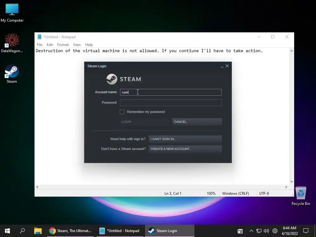Minimize the Steam Login dialog
Image resolution: width=316 pixels, height=237 pixels.
pyautogui.click(x=222, y=66)
